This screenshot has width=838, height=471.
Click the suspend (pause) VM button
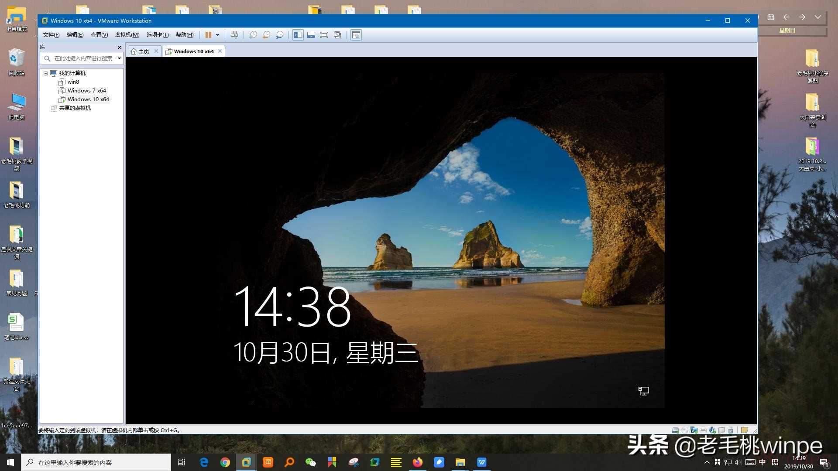point(208,35)
